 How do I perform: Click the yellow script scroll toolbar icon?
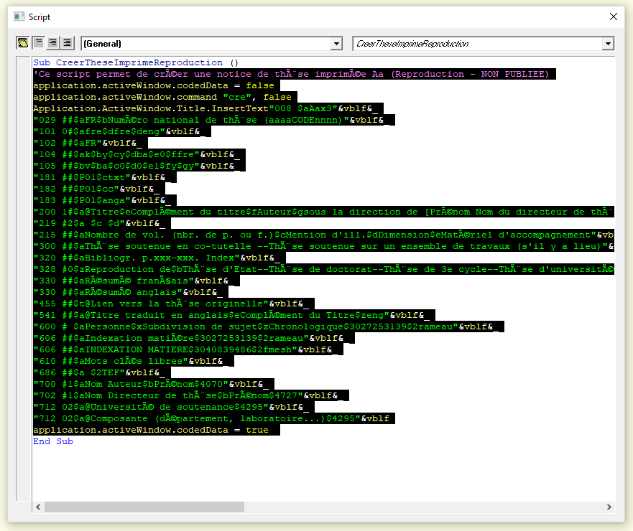[x=22, y=43]
